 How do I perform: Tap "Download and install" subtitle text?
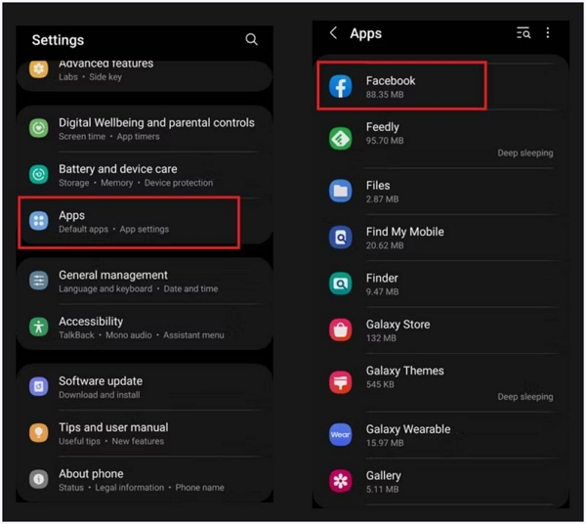pos(100,395)
